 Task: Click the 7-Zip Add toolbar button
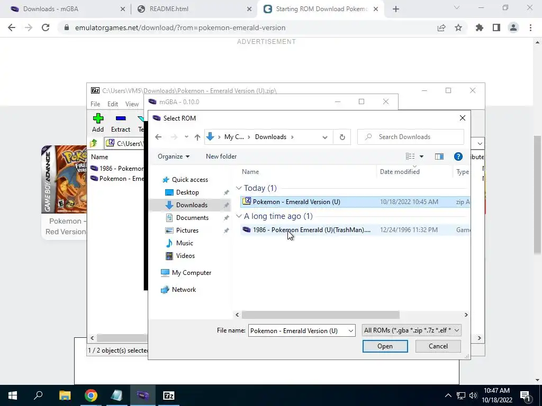pyautogui.click(x=98, y=123)
